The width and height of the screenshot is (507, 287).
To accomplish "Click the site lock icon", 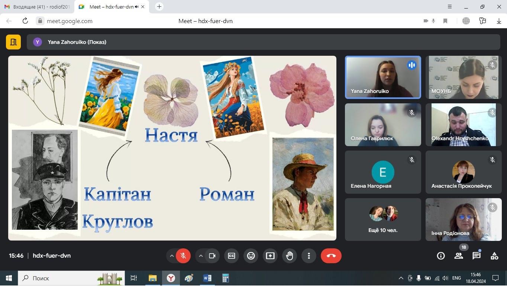I will point(41,21).
